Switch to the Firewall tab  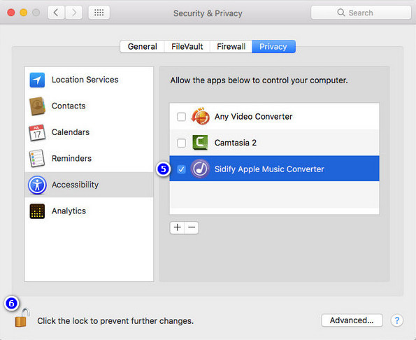(x=231, y=46)
